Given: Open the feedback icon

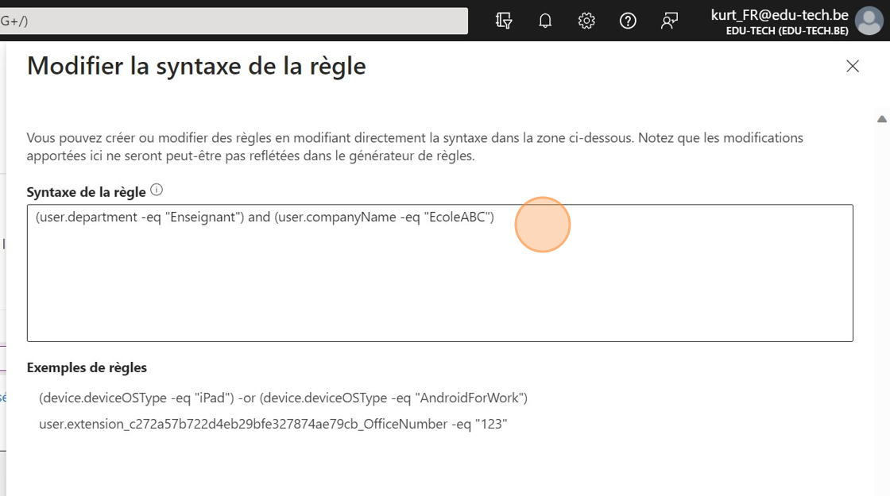Looking at the screenshot, I should click(x=669, y=21).
